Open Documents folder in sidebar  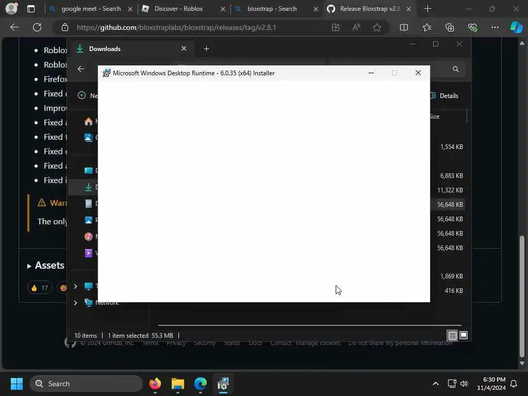pos(89,203)
